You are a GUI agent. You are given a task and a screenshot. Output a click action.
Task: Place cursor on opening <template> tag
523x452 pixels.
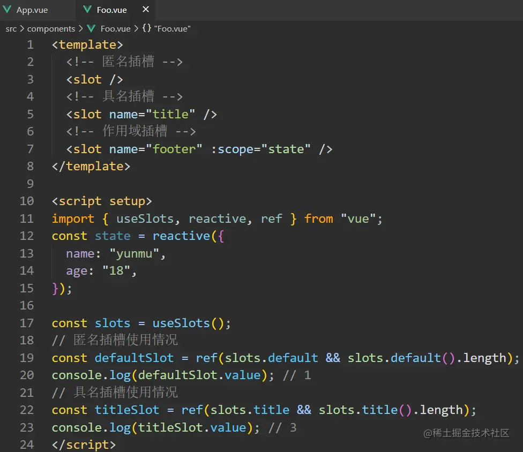87,44
